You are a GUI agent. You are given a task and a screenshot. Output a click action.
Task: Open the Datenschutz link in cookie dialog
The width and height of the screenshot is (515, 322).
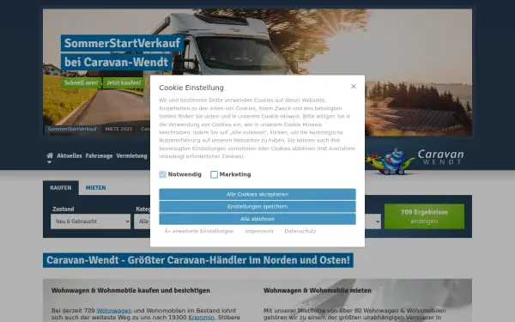click(300, 231)
